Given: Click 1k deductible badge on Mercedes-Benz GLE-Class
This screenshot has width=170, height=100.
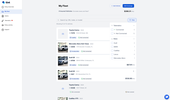Looking at the screenshot, I should tap(74, 51).
